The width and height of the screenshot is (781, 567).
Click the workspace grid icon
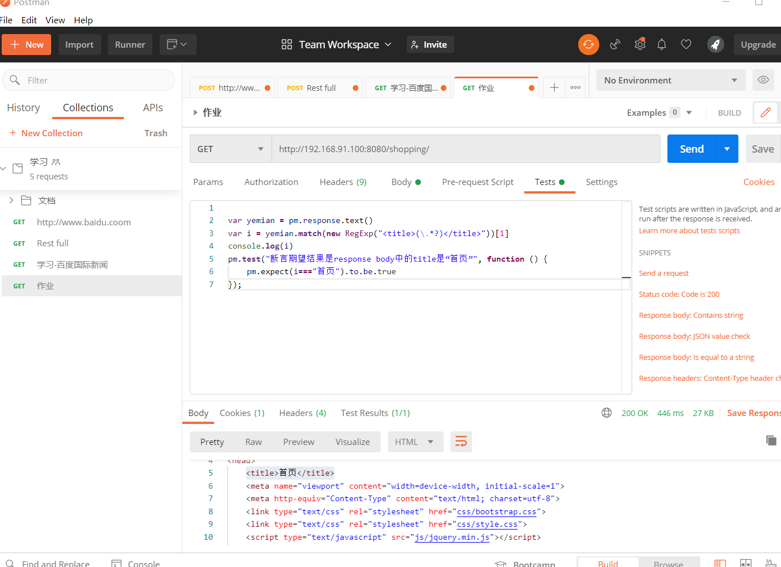[x=287, y=44]
